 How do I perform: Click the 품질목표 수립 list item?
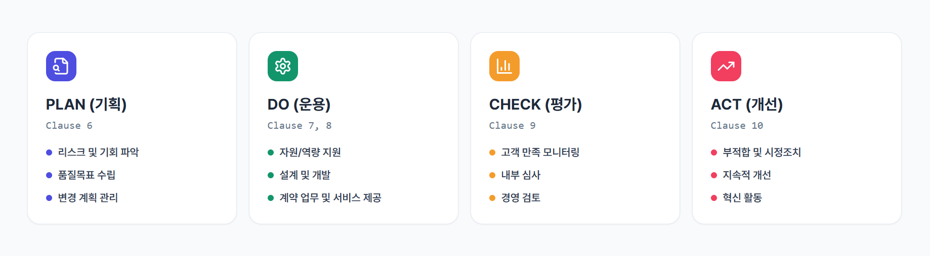(x=87, y=175)
